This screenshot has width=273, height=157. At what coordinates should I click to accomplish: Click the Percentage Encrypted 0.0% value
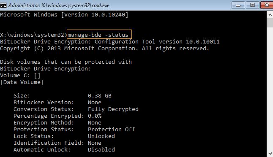(x=95, y=116)
